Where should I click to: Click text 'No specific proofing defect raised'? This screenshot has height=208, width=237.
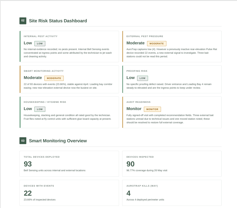(x=145, y=84)
